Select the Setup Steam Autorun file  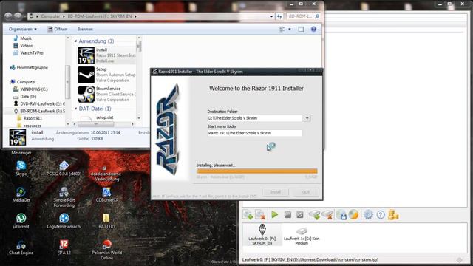[106, 75]
